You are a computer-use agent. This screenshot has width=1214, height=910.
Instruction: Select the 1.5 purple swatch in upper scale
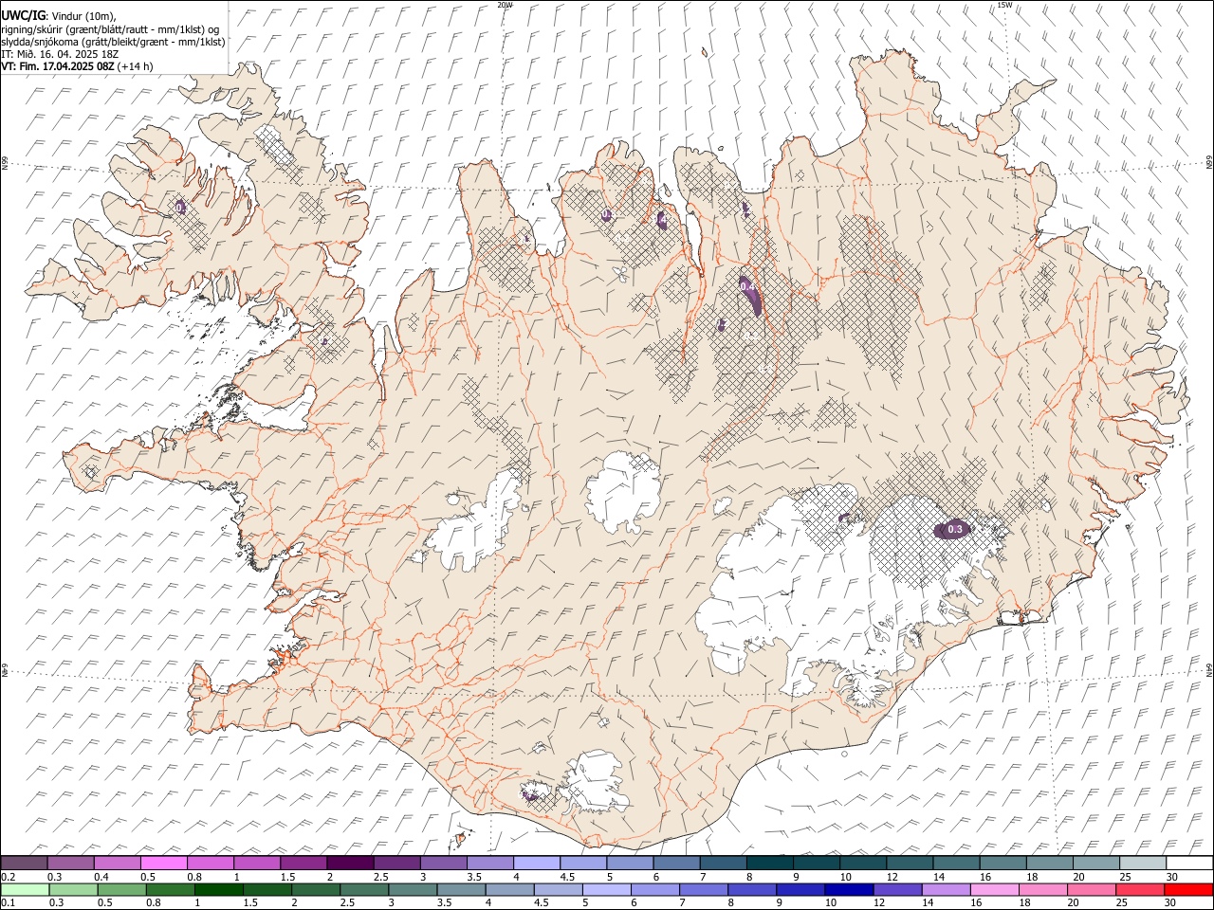point(303,863)
